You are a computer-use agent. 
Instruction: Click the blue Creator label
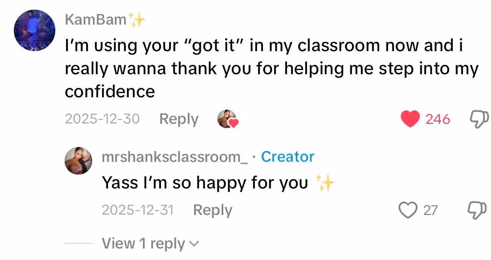pos(287,157)
